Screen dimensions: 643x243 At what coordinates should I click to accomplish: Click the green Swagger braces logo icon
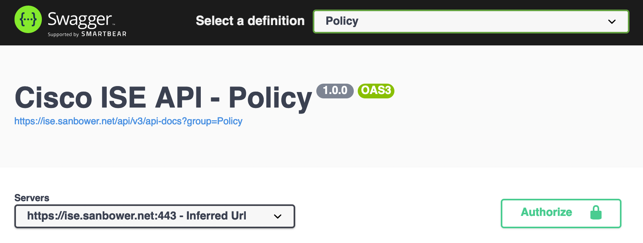tap(28, 20)
